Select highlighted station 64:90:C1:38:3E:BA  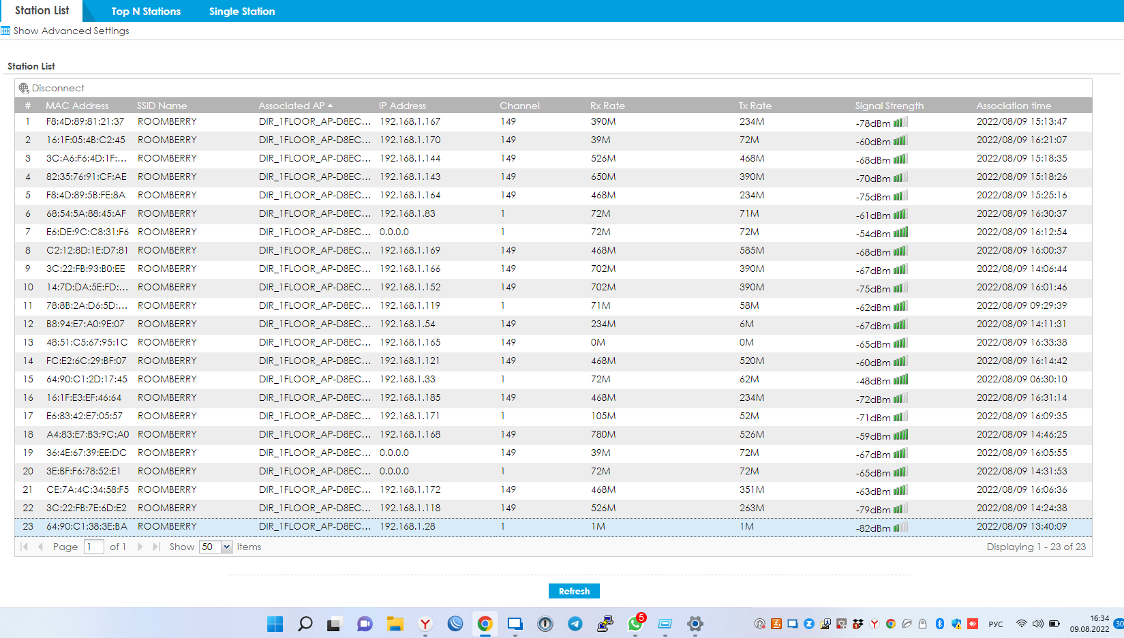point(553,527)
